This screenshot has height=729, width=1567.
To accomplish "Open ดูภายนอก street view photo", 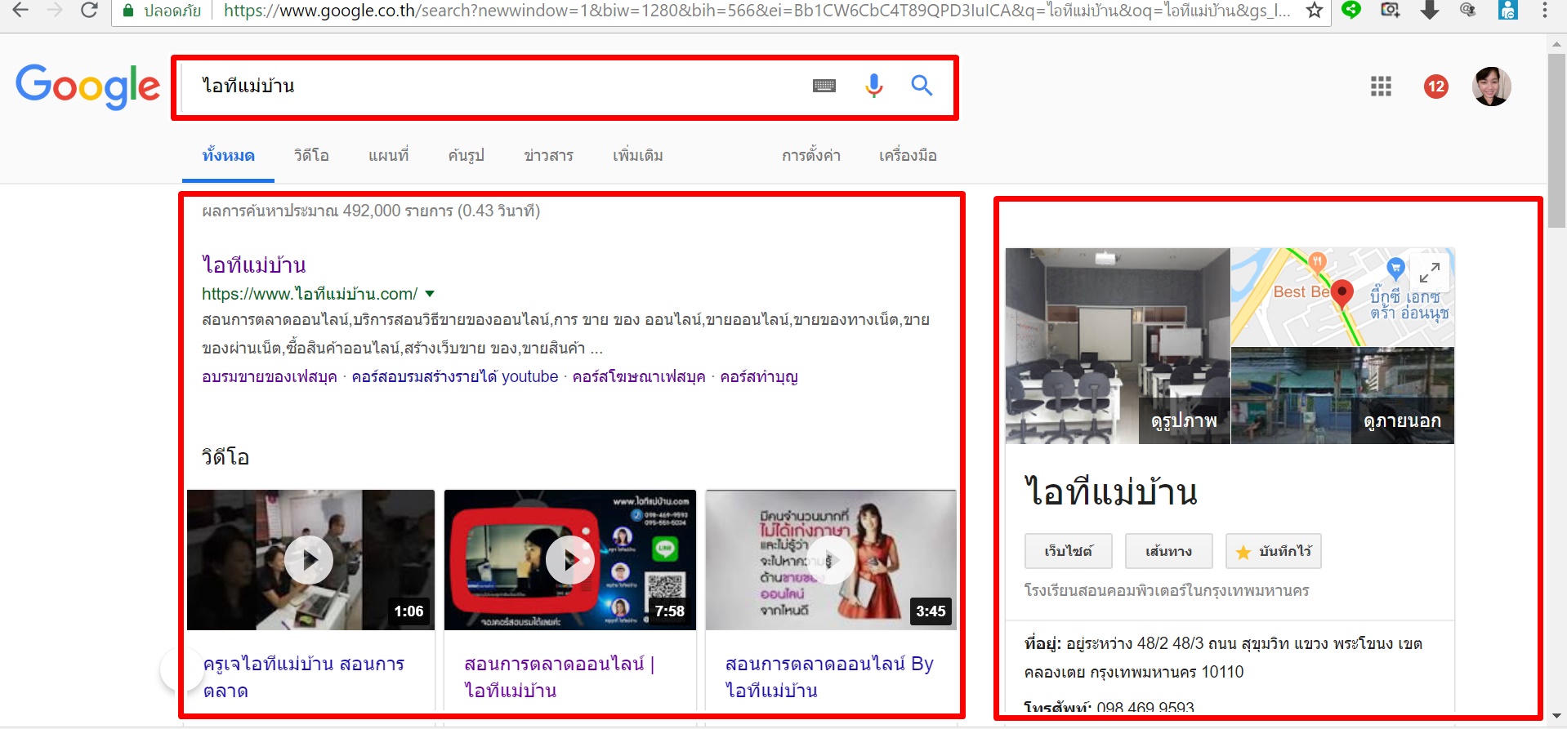I will point(1343,396).
